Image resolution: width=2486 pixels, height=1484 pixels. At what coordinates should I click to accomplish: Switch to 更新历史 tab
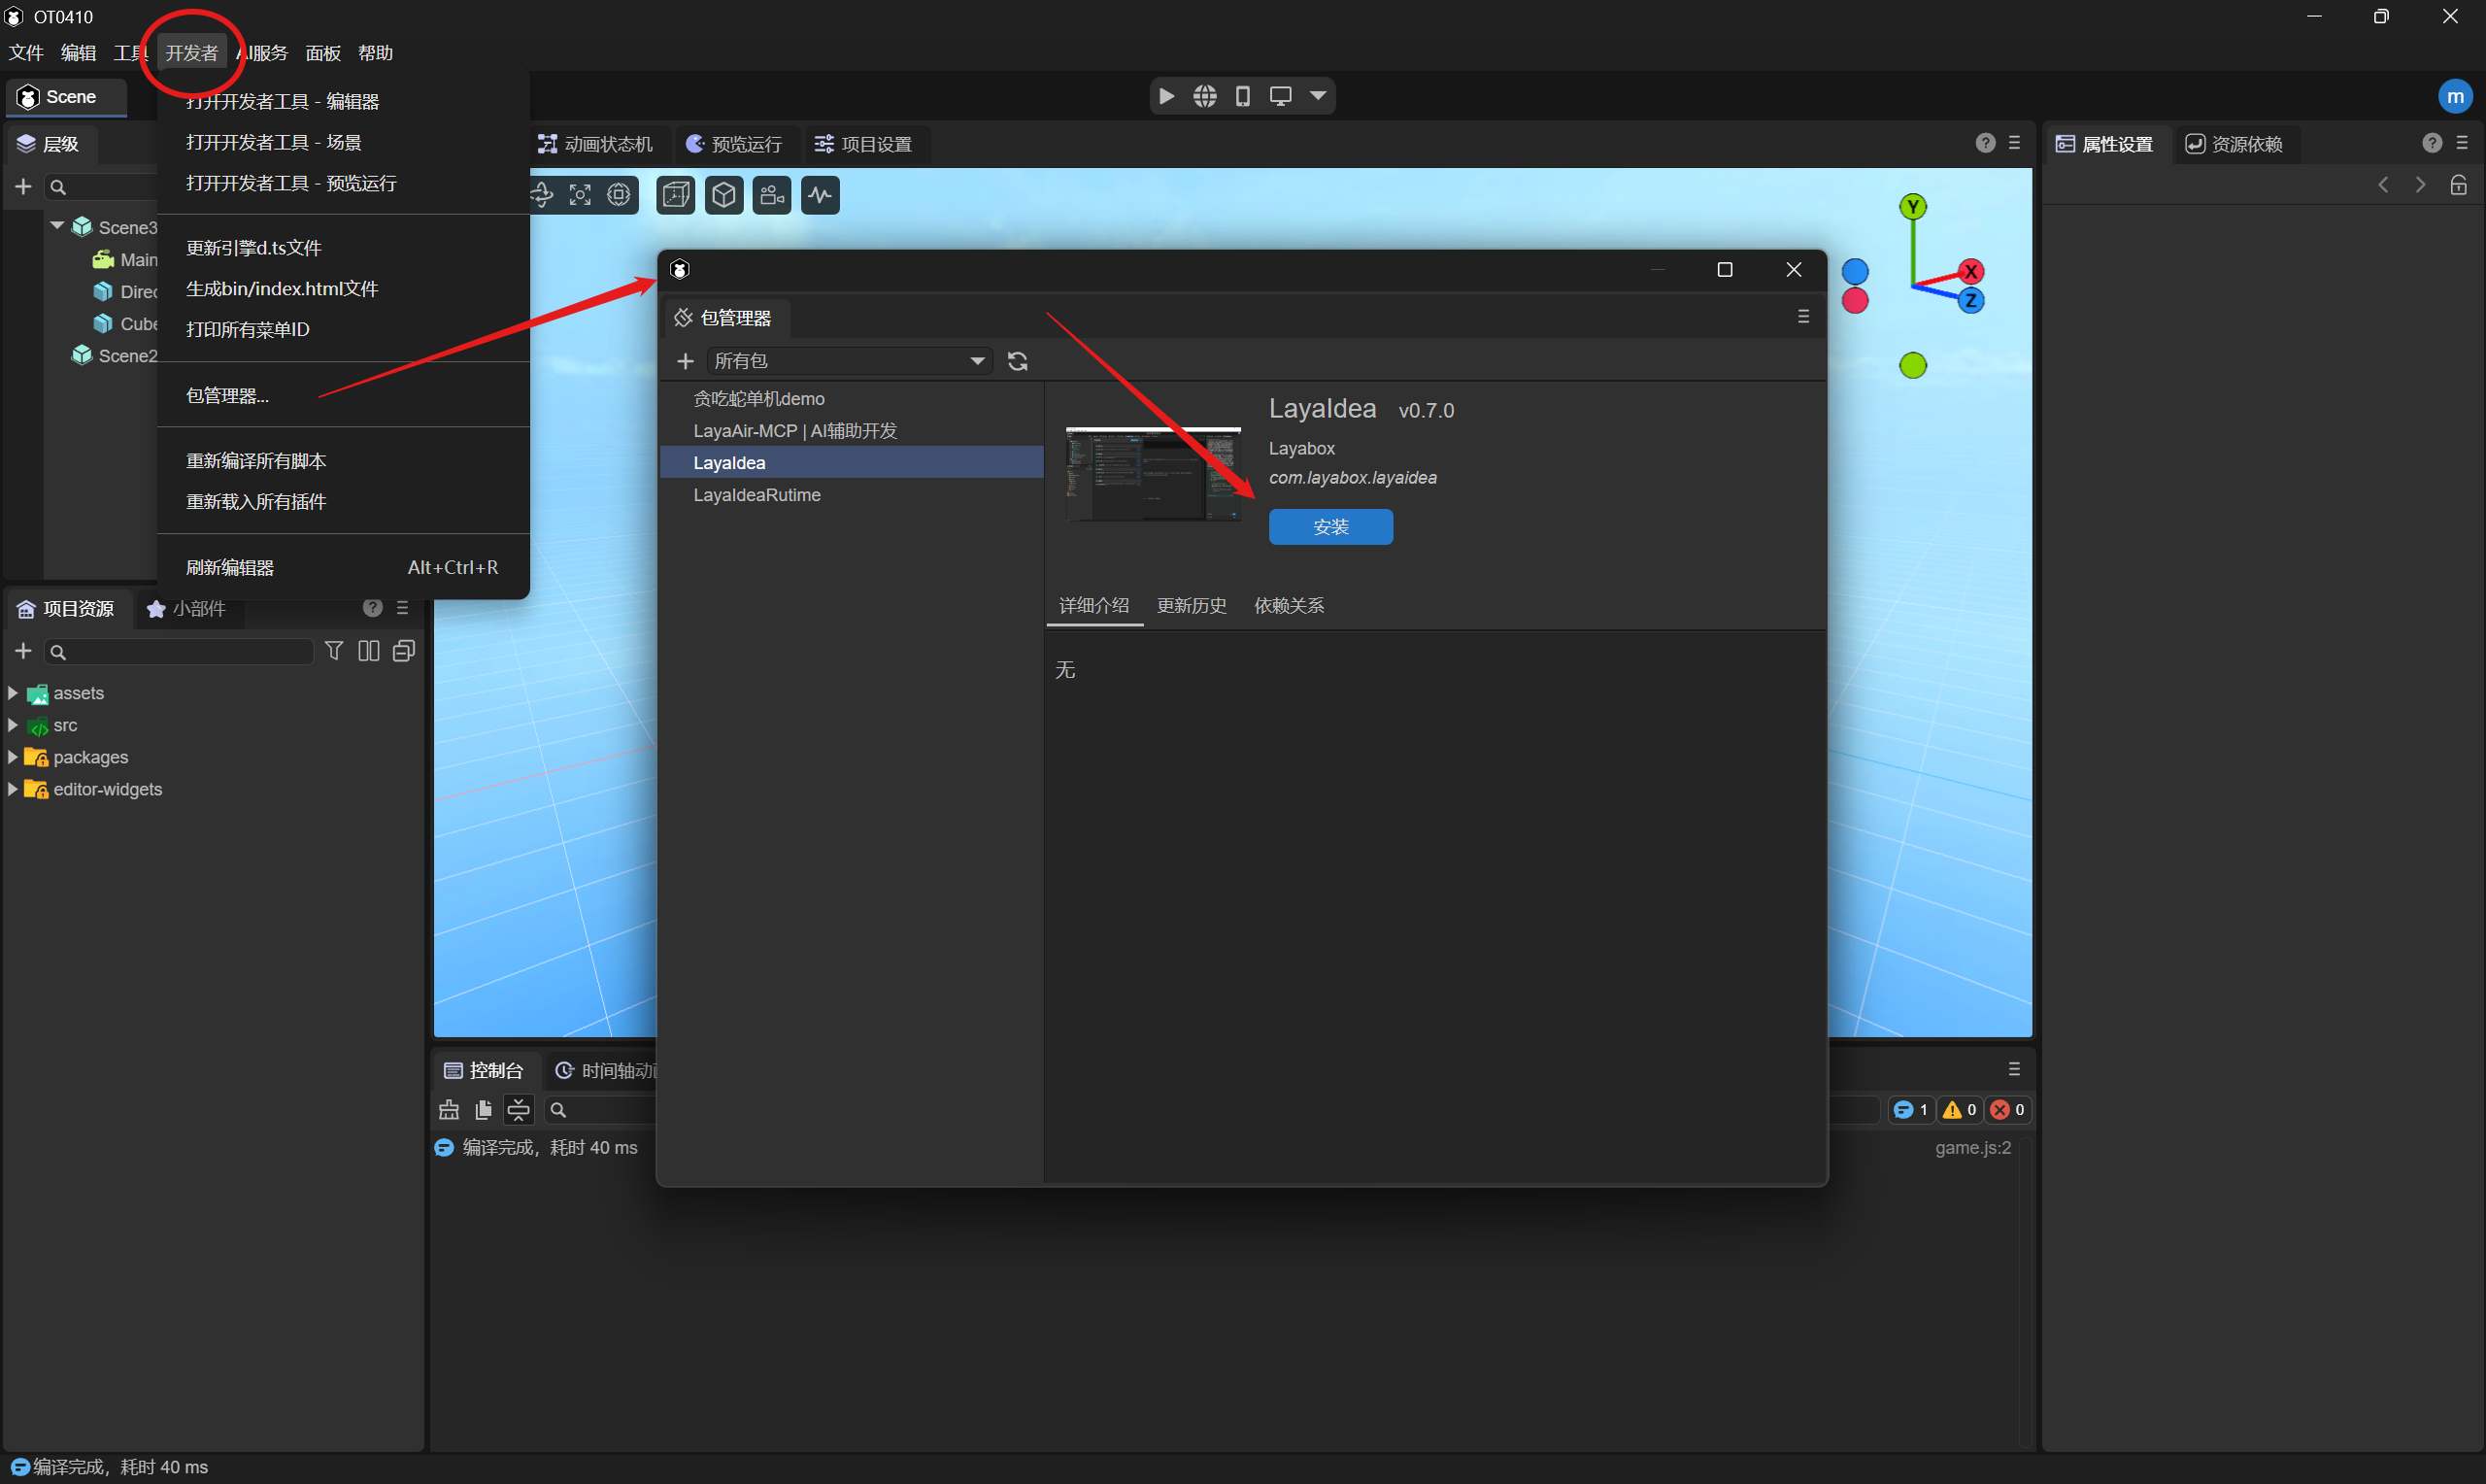click(1192, 606)
